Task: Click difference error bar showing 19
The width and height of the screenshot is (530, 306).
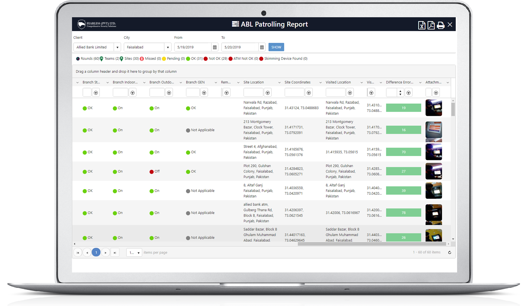Action: point(404,108)
